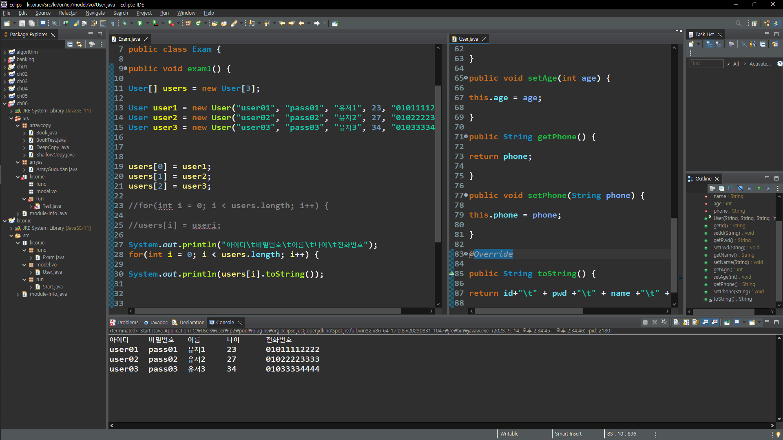Expand the ch05 project node

point(4,96)
